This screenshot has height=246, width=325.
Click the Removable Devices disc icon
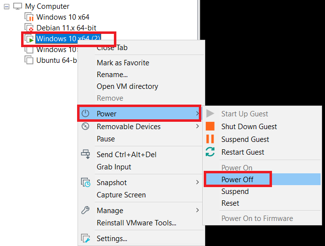click(x=86, y=127)
